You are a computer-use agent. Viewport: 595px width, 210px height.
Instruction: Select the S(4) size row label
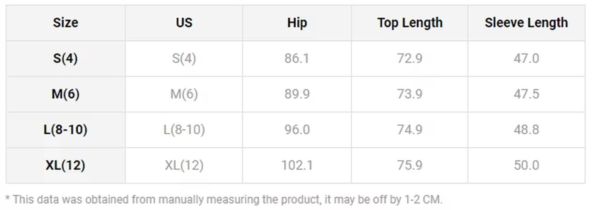pos(65,58)
